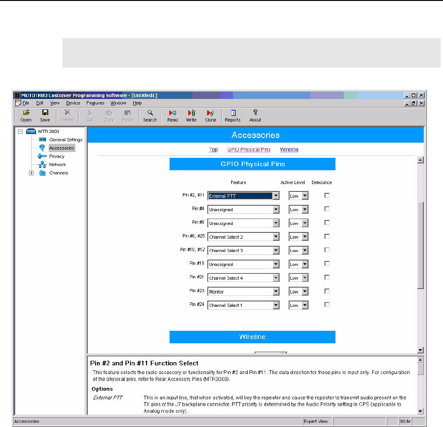Enable debounce for Pin #5
The width and height of the screenshot is (443, 427).
click(x=327, y=223)
